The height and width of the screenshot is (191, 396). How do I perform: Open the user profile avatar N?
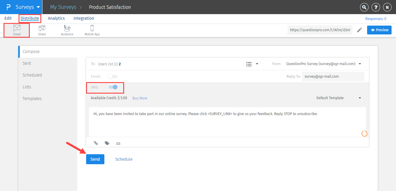[387, 7]
